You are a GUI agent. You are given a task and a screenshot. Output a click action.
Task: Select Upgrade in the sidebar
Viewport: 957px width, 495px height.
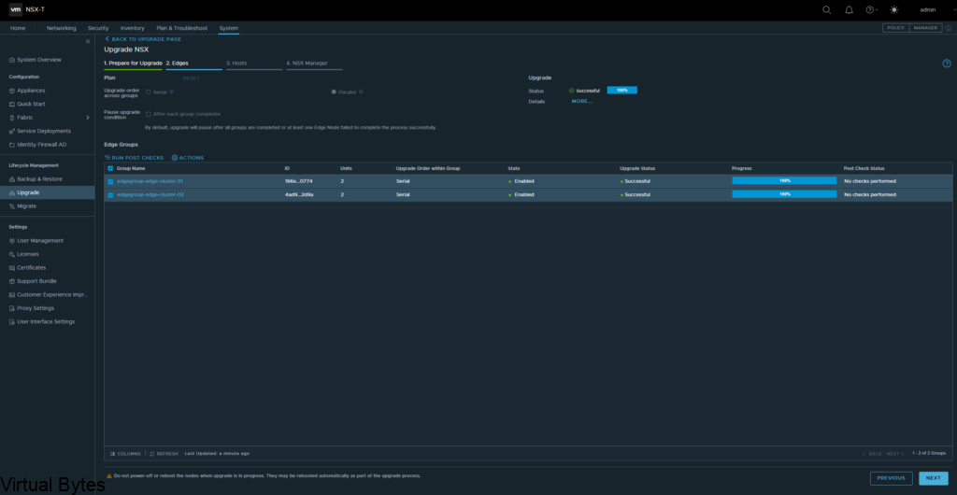pos(47,192)
